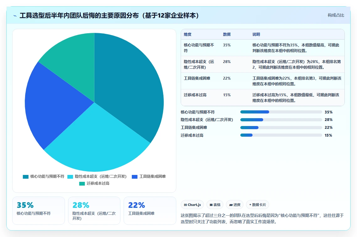Toggle 工具链集成困难 legend swatch

point(135,177)
